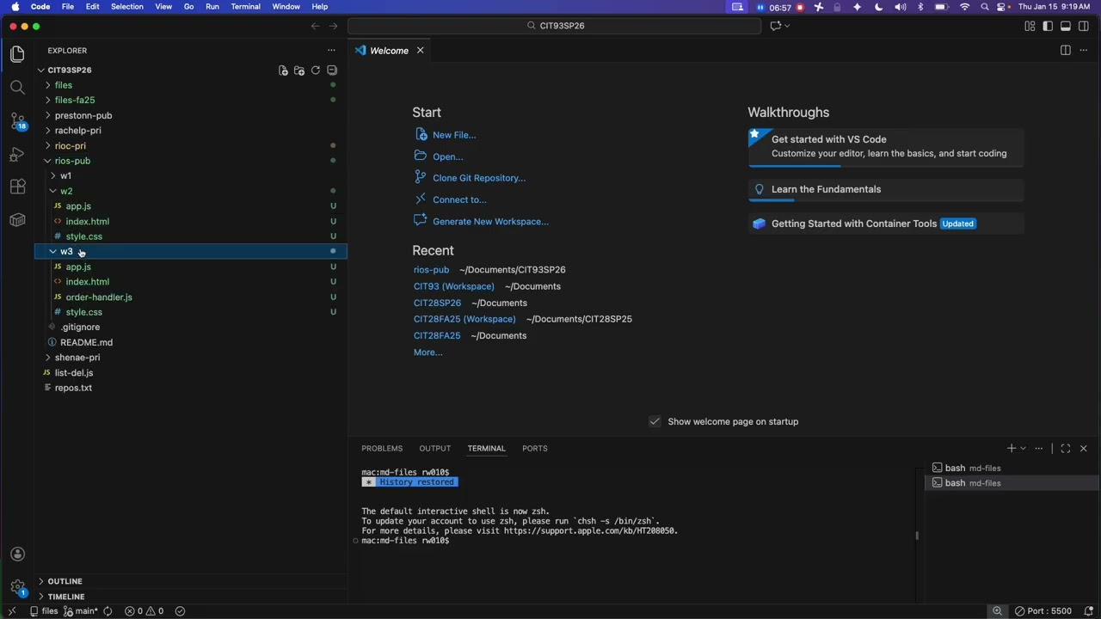Image resolution: width=1101 pixels, height=619 pixels.
Task: Collapse the w2 folder
Action: (190, 191)
